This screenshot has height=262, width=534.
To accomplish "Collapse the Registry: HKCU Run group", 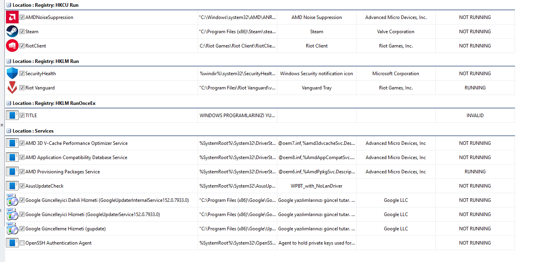I will coord(9,5).
